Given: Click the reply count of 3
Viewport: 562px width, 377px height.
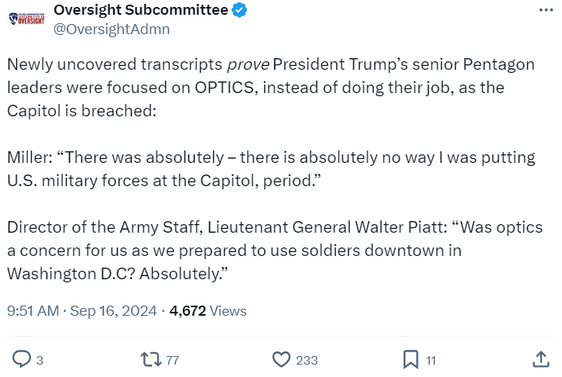Looking at the screenshot, I should [40, 360].
